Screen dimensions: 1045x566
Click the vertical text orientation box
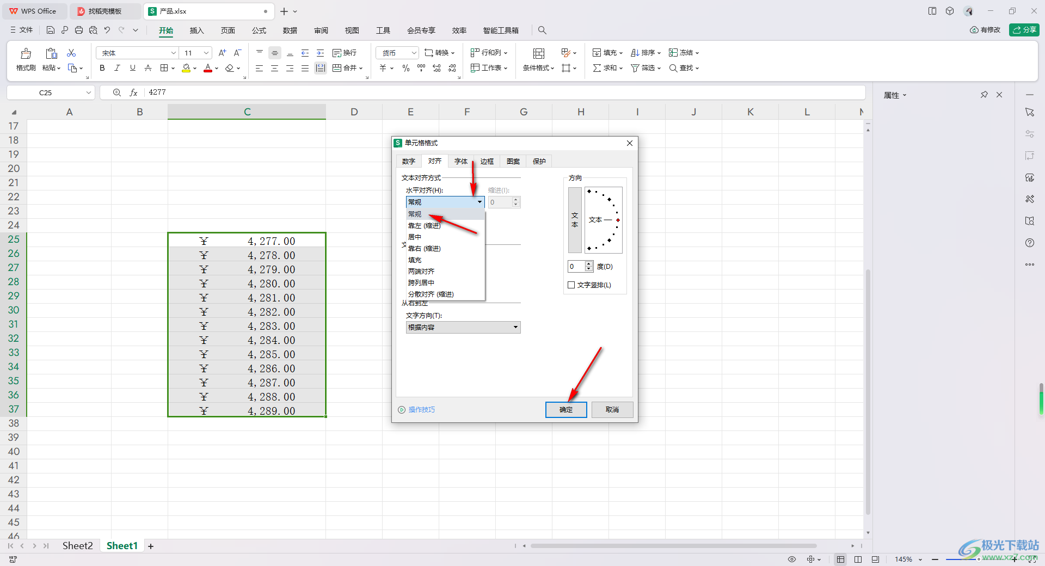575,220
